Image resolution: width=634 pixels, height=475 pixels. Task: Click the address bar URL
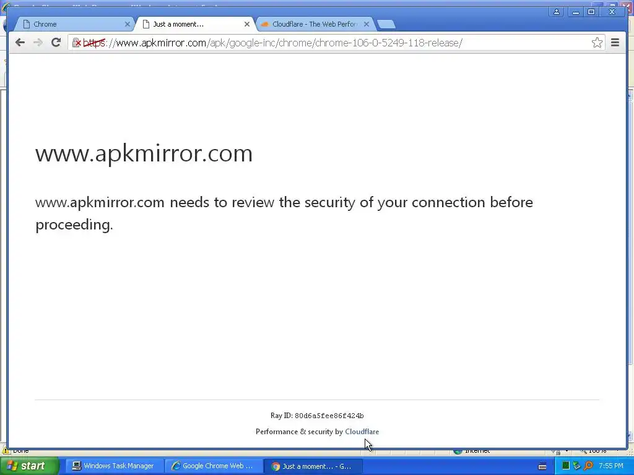[x=273, y=43]
